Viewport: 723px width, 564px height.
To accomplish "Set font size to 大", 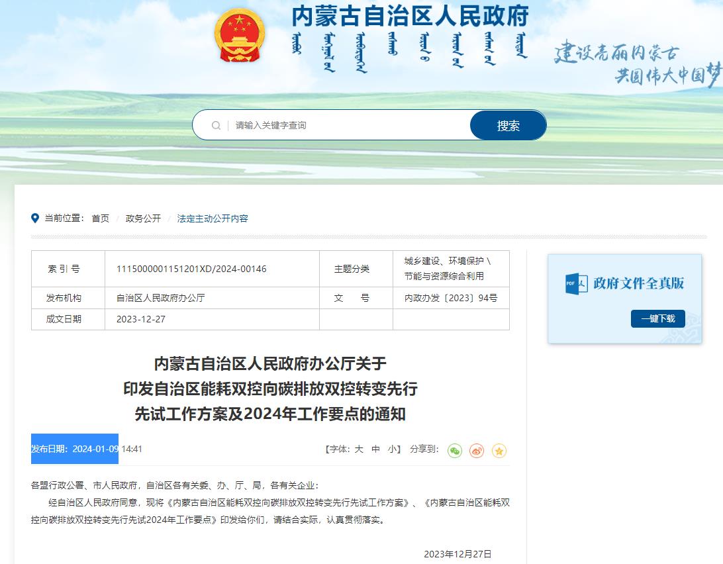I will coord(359,449).
